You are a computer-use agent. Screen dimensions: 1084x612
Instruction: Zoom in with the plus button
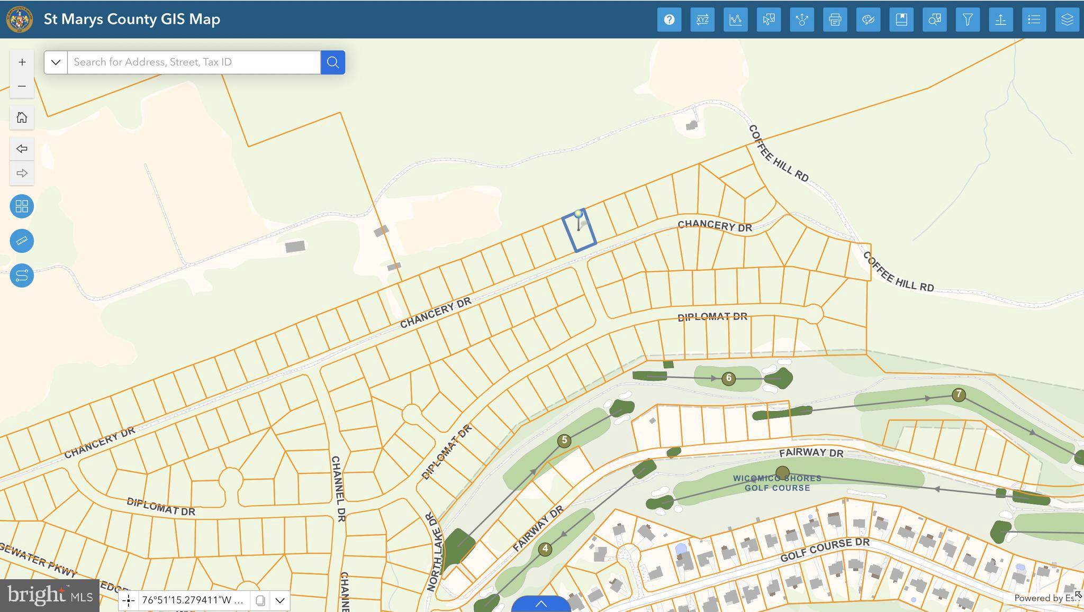pos(22,62)
